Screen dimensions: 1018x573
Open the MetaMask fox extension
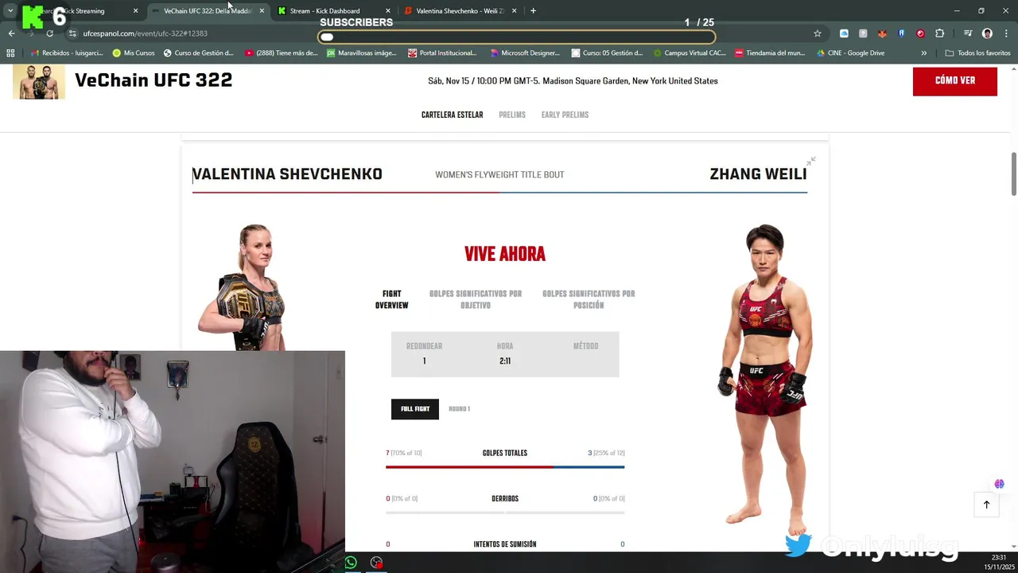click(x=882, y=33)
